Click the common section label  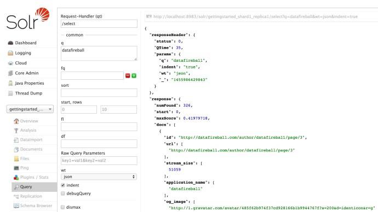[75, 35]
